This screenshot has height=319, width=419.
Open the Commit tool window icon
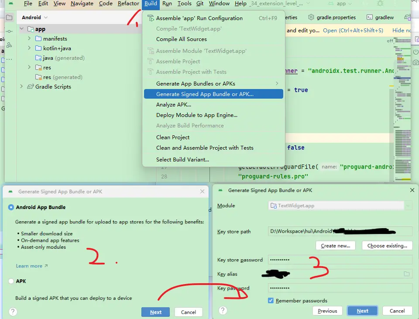coord(9,31)
